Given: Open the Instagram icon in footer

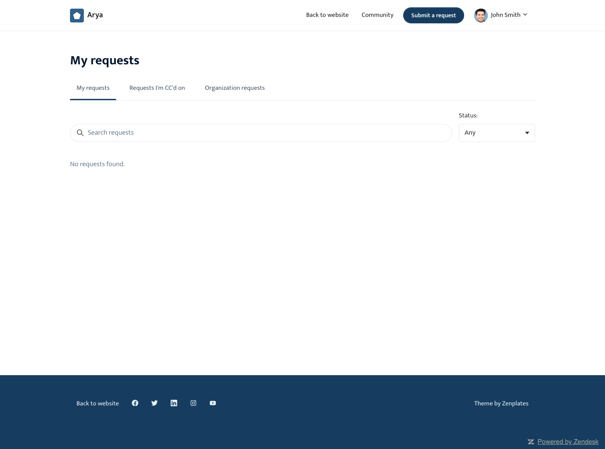Looking at the screenshot, I should click(193, 403).
